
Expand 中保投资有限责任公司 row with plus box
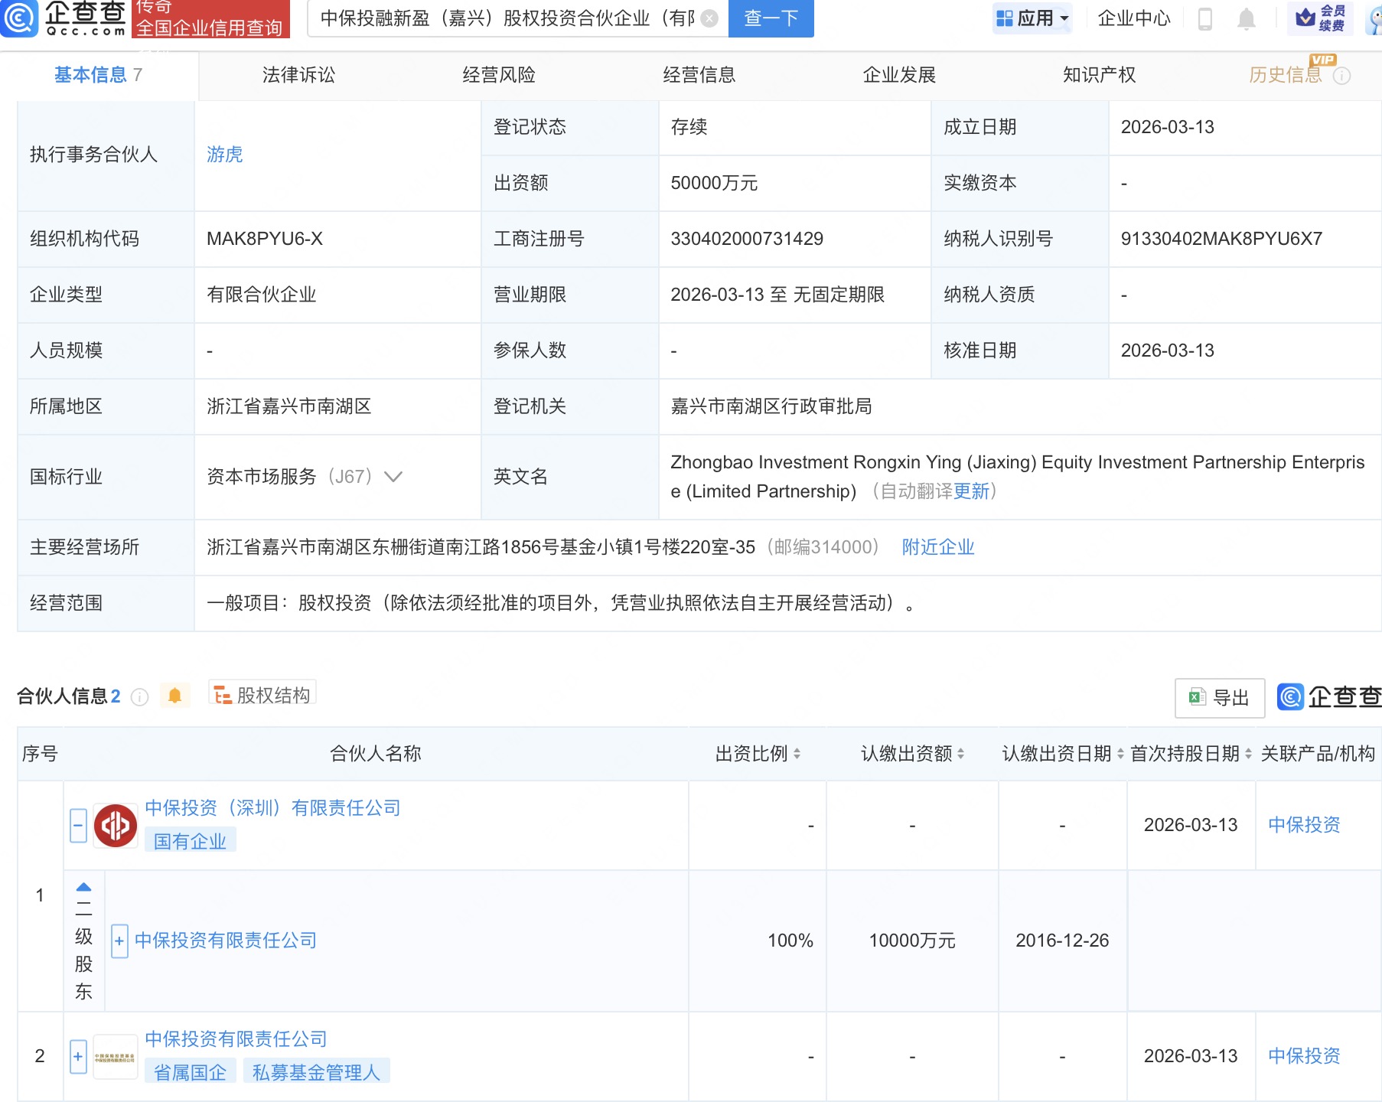(x=119, y=941)
